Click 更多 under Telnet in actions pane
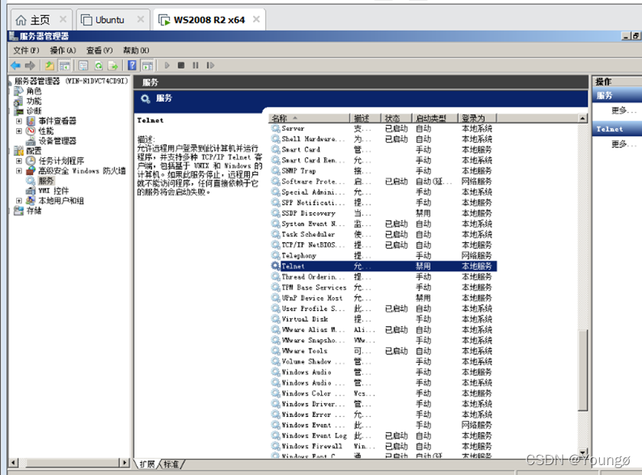 [623, 144]
